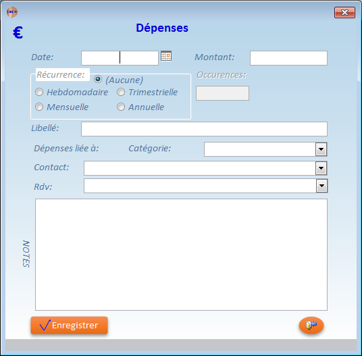Expand the Catégorie dropdown list
362x356 pixels.
pyautogui.click(x=321, y=149)
